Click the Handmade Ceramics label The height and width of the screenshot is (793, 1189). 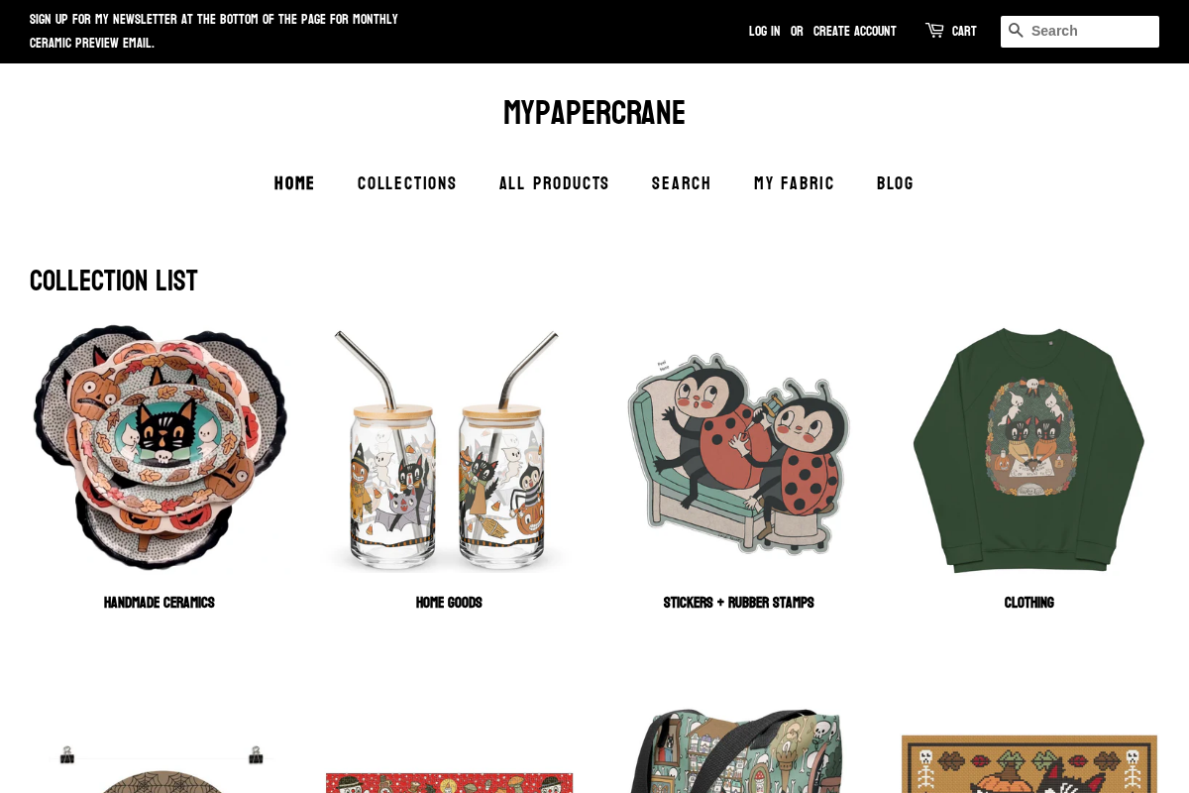click(160, 603)
